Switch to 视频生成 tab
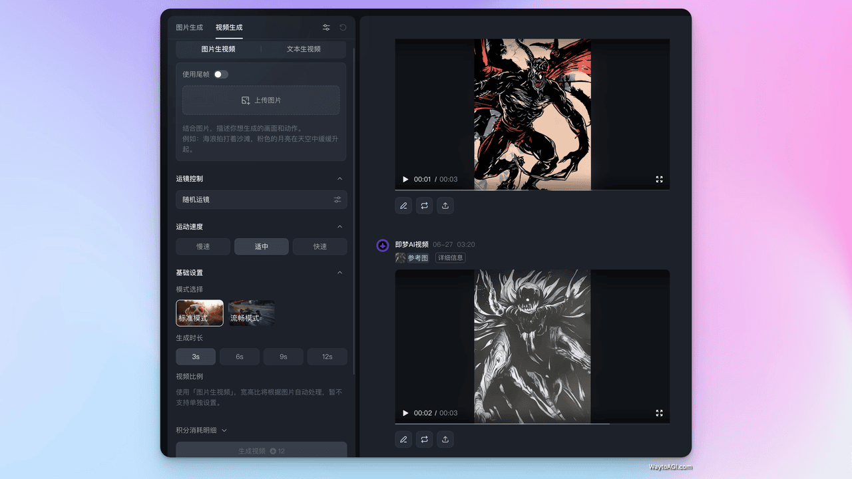The image size is (852, 479). click(x=229, y=27)
